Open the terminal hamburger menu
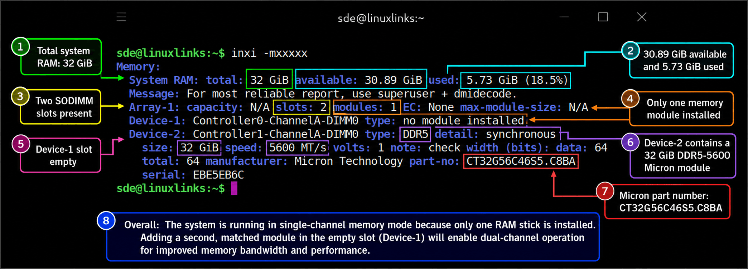This screenshot has height=269, width=748. coord(121,17)
